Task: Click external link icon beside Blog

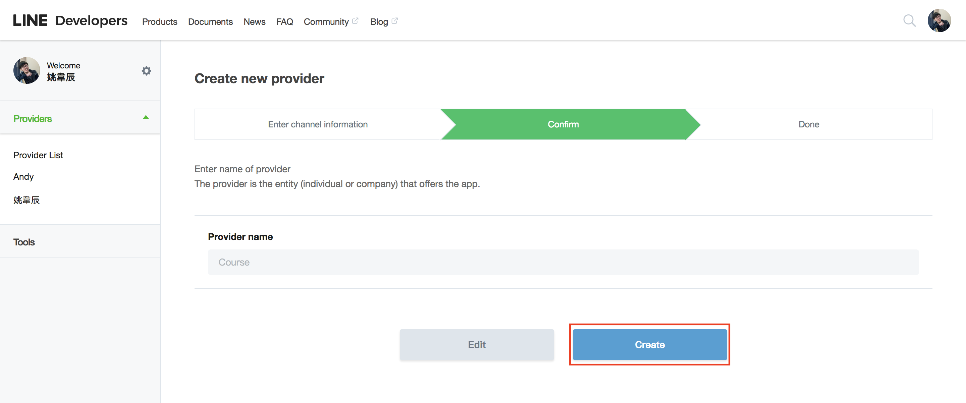Action: click(394, 21)
